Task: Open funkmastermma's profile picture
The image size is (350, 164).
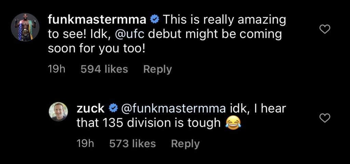Action: pyautogui.click(x=25, y=27)
